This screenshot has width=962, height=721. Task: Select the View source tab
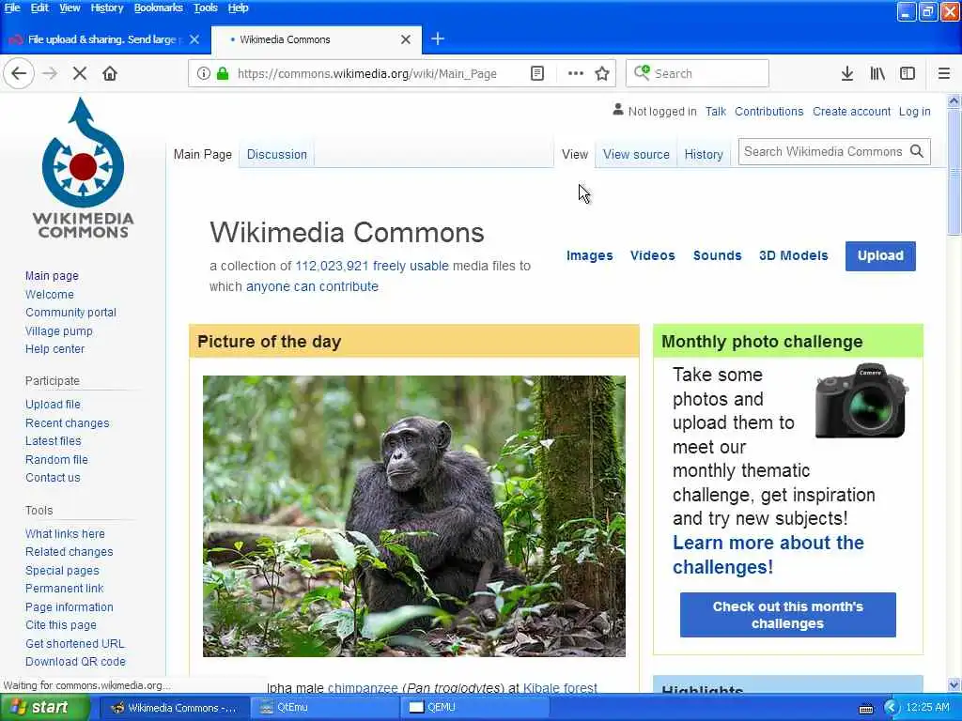click(x=636, y=155)
